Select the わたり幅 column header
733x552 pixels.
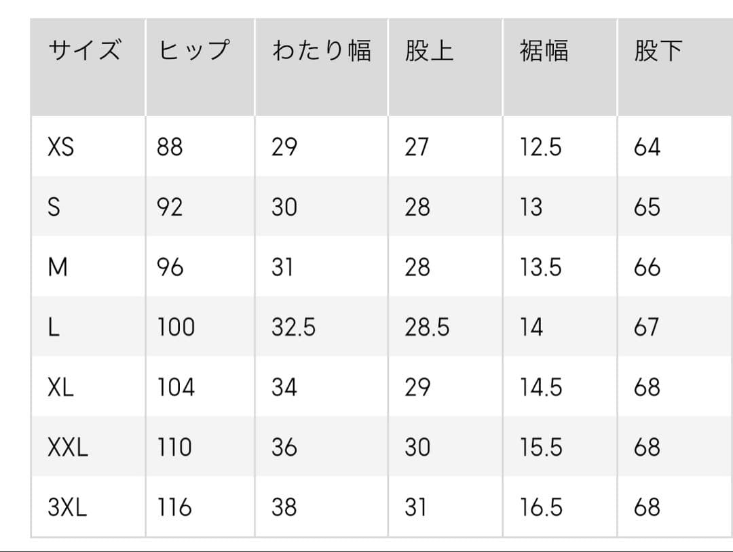tap(321, 52)
